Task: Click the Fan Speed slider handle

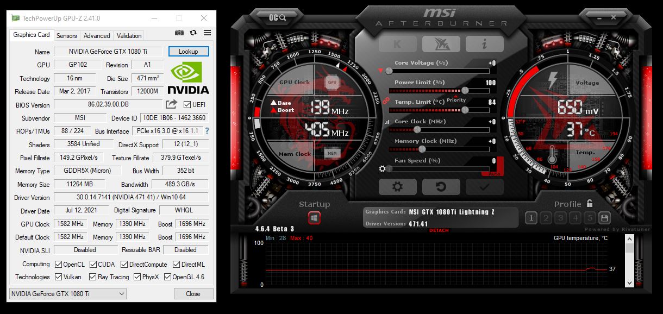Action: [389, 168]
